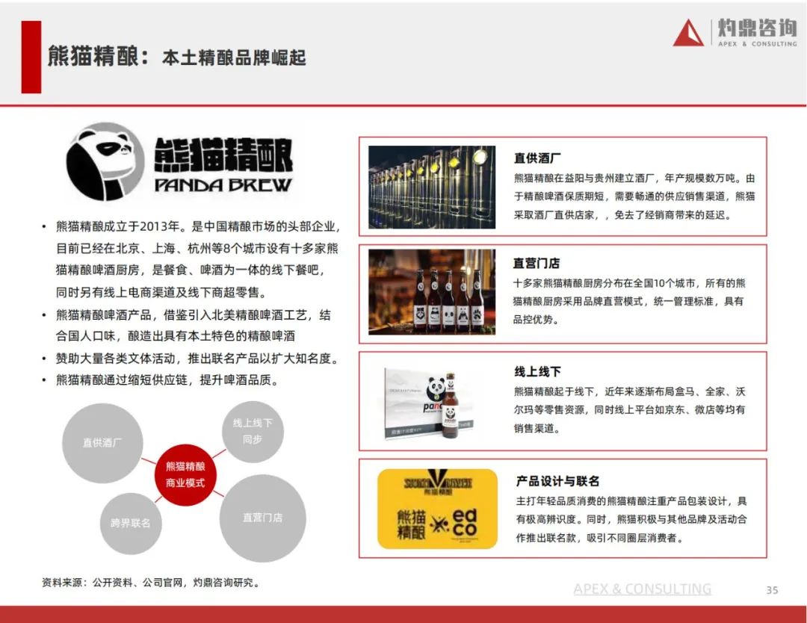The width and height of the screenshot is (807, 623).
Task: Click the red vertical bar beside title
Action: pos(31,57)
